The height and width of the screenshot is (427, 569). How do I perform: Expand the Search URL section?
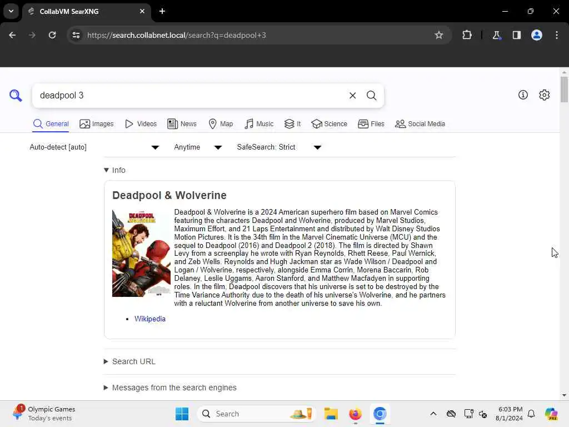pos(129,361)
